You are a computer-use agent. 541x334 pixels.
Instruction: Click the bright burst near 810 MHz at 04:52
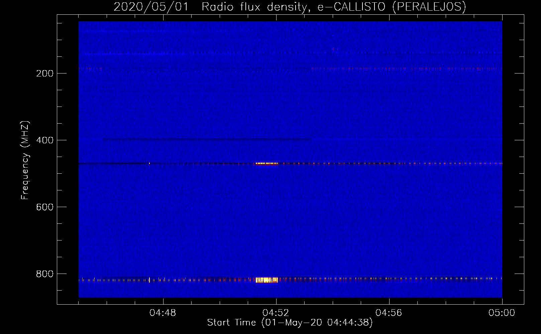(266, 280)
